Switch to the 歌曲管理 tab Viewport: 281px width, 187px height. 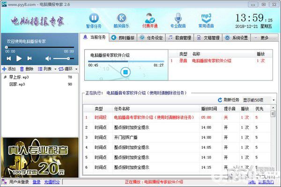pos(180,38)
